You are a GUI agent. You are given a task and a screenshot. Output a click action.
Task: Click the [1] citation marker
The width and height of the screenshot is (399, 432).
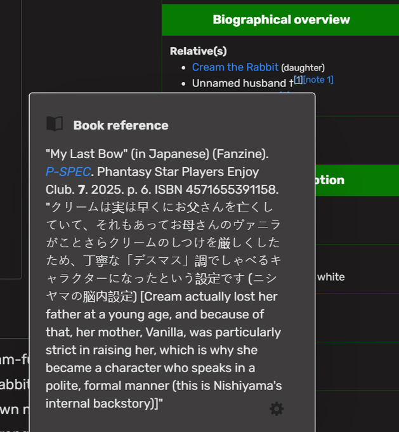coord(298,79)
